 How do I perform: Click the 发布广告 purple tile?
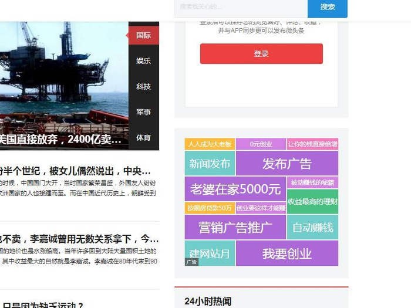[x=287, y=164]
